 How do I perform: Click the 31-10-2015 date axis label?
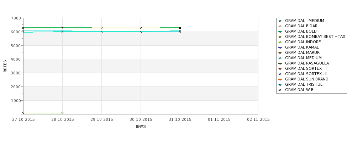coord(180,120)
